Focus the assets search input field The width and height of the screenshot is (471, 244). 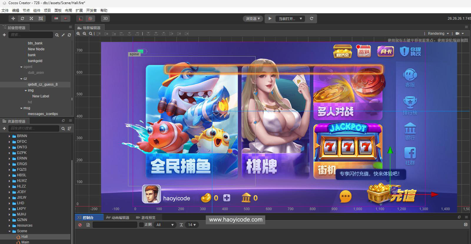tap(34, 128)
